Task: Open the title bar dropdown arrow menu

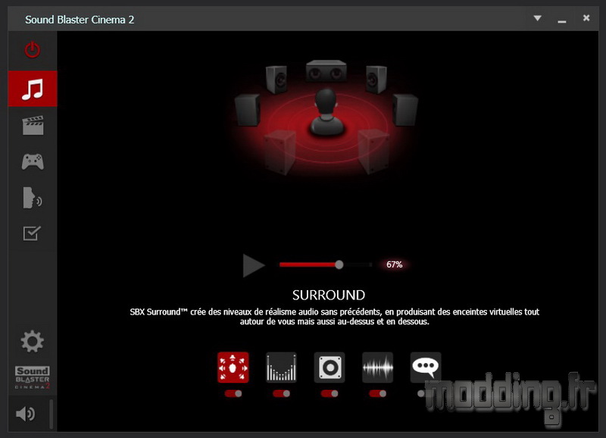Action: 537,18
